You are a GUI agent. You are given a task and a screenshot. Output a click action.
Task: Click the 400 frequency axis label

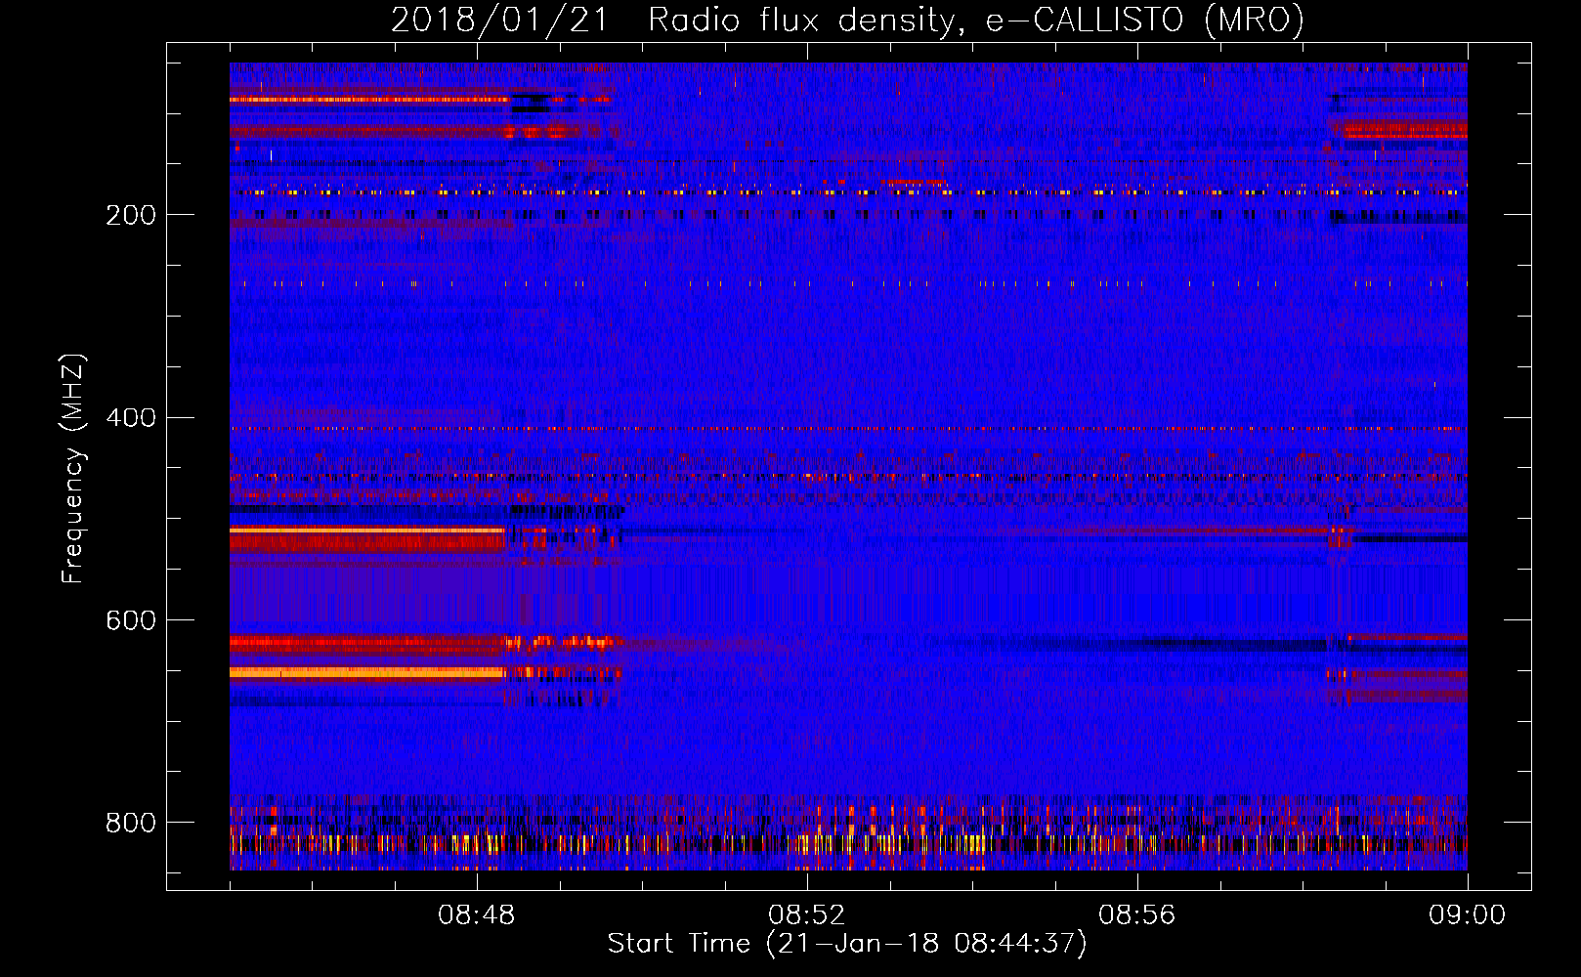click(x=131, y=418)
